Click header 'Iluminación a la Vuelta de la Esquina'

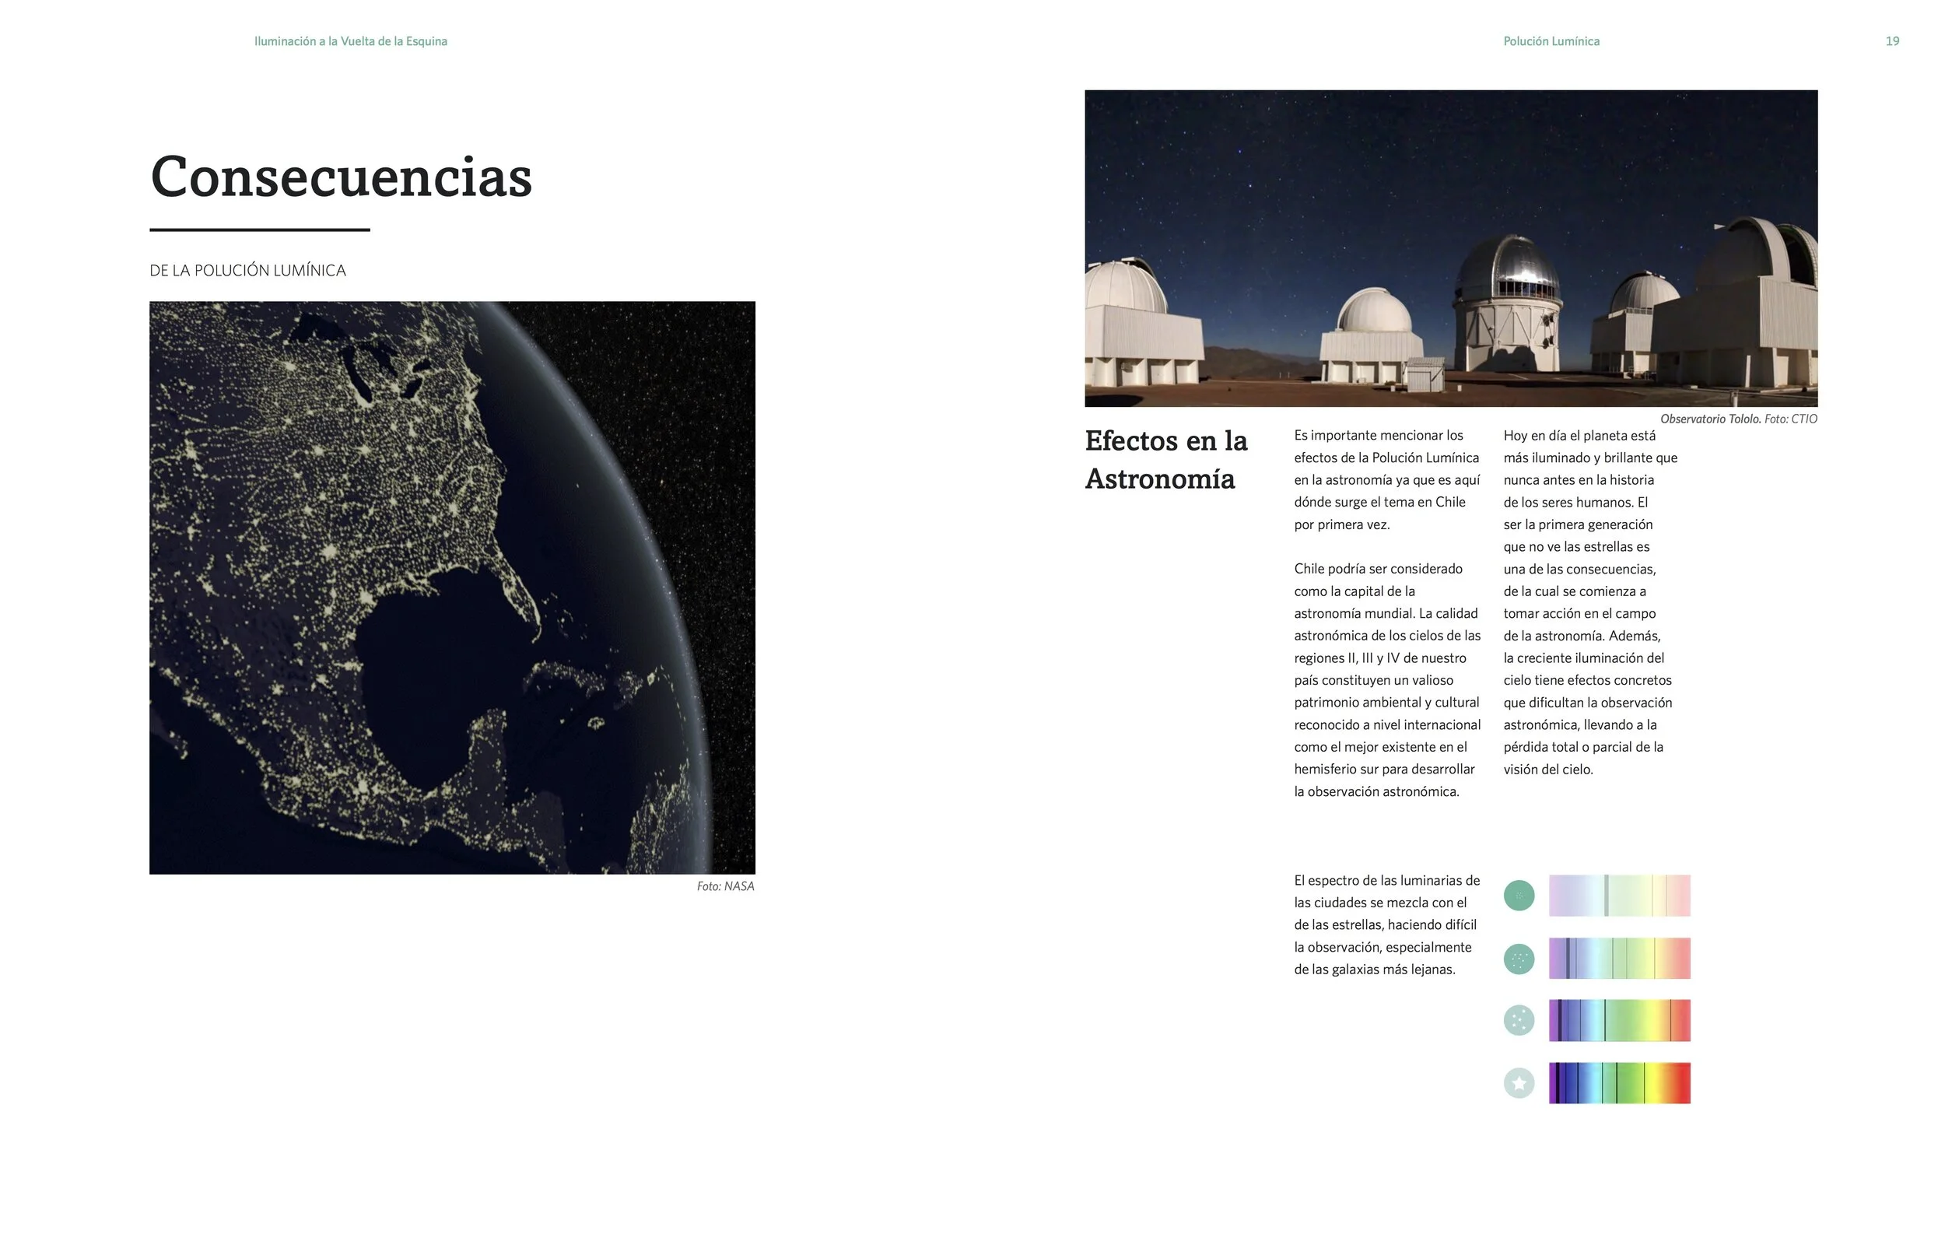351,41
